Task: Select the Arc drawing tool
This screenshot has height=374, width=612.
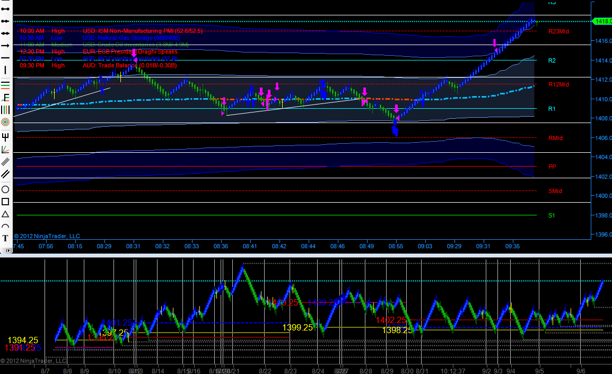Action: (x=5, y=226)
